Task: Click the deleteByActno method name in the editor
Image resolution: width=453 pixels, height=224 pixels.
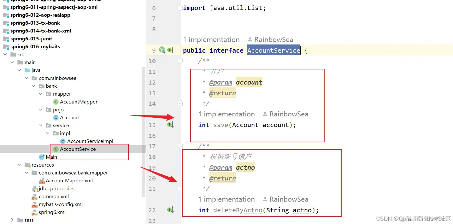Action: (238, 210)
